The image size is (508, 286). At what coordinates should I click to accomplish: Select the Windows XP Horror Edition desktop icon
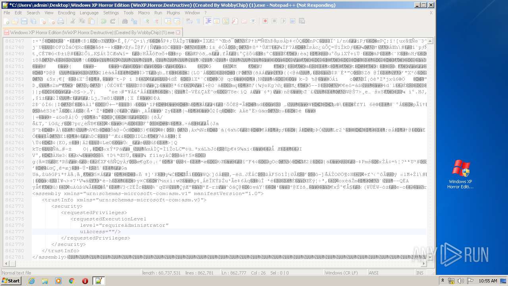click(x=460, y=174)
